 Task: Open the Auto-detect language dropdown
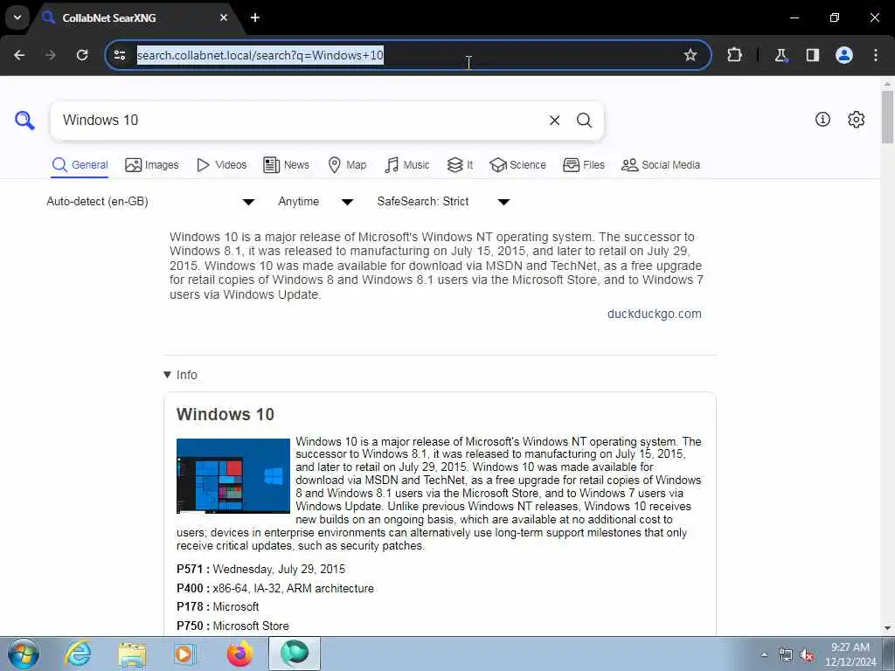[x=150, y=202]
